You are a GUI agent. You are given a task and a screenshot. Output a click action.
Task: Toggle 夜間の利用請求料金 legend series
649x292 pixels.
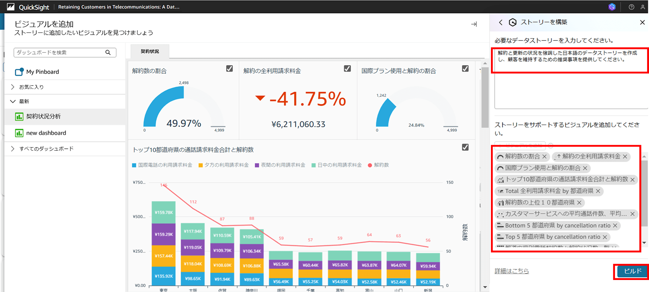click(280, 165)
